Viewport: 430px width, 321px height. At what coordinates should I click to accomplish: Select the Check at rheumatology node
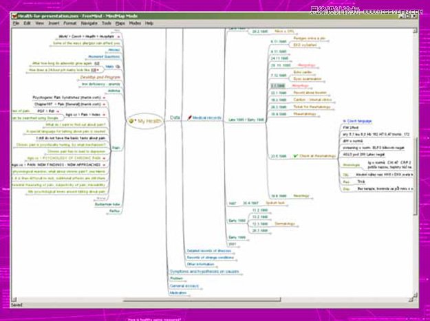tap(317, 156)
